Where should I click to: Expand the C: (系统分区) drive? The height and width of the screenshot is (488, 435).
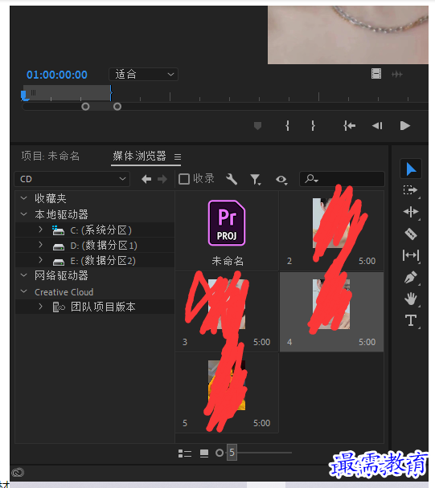coord(40,230)
